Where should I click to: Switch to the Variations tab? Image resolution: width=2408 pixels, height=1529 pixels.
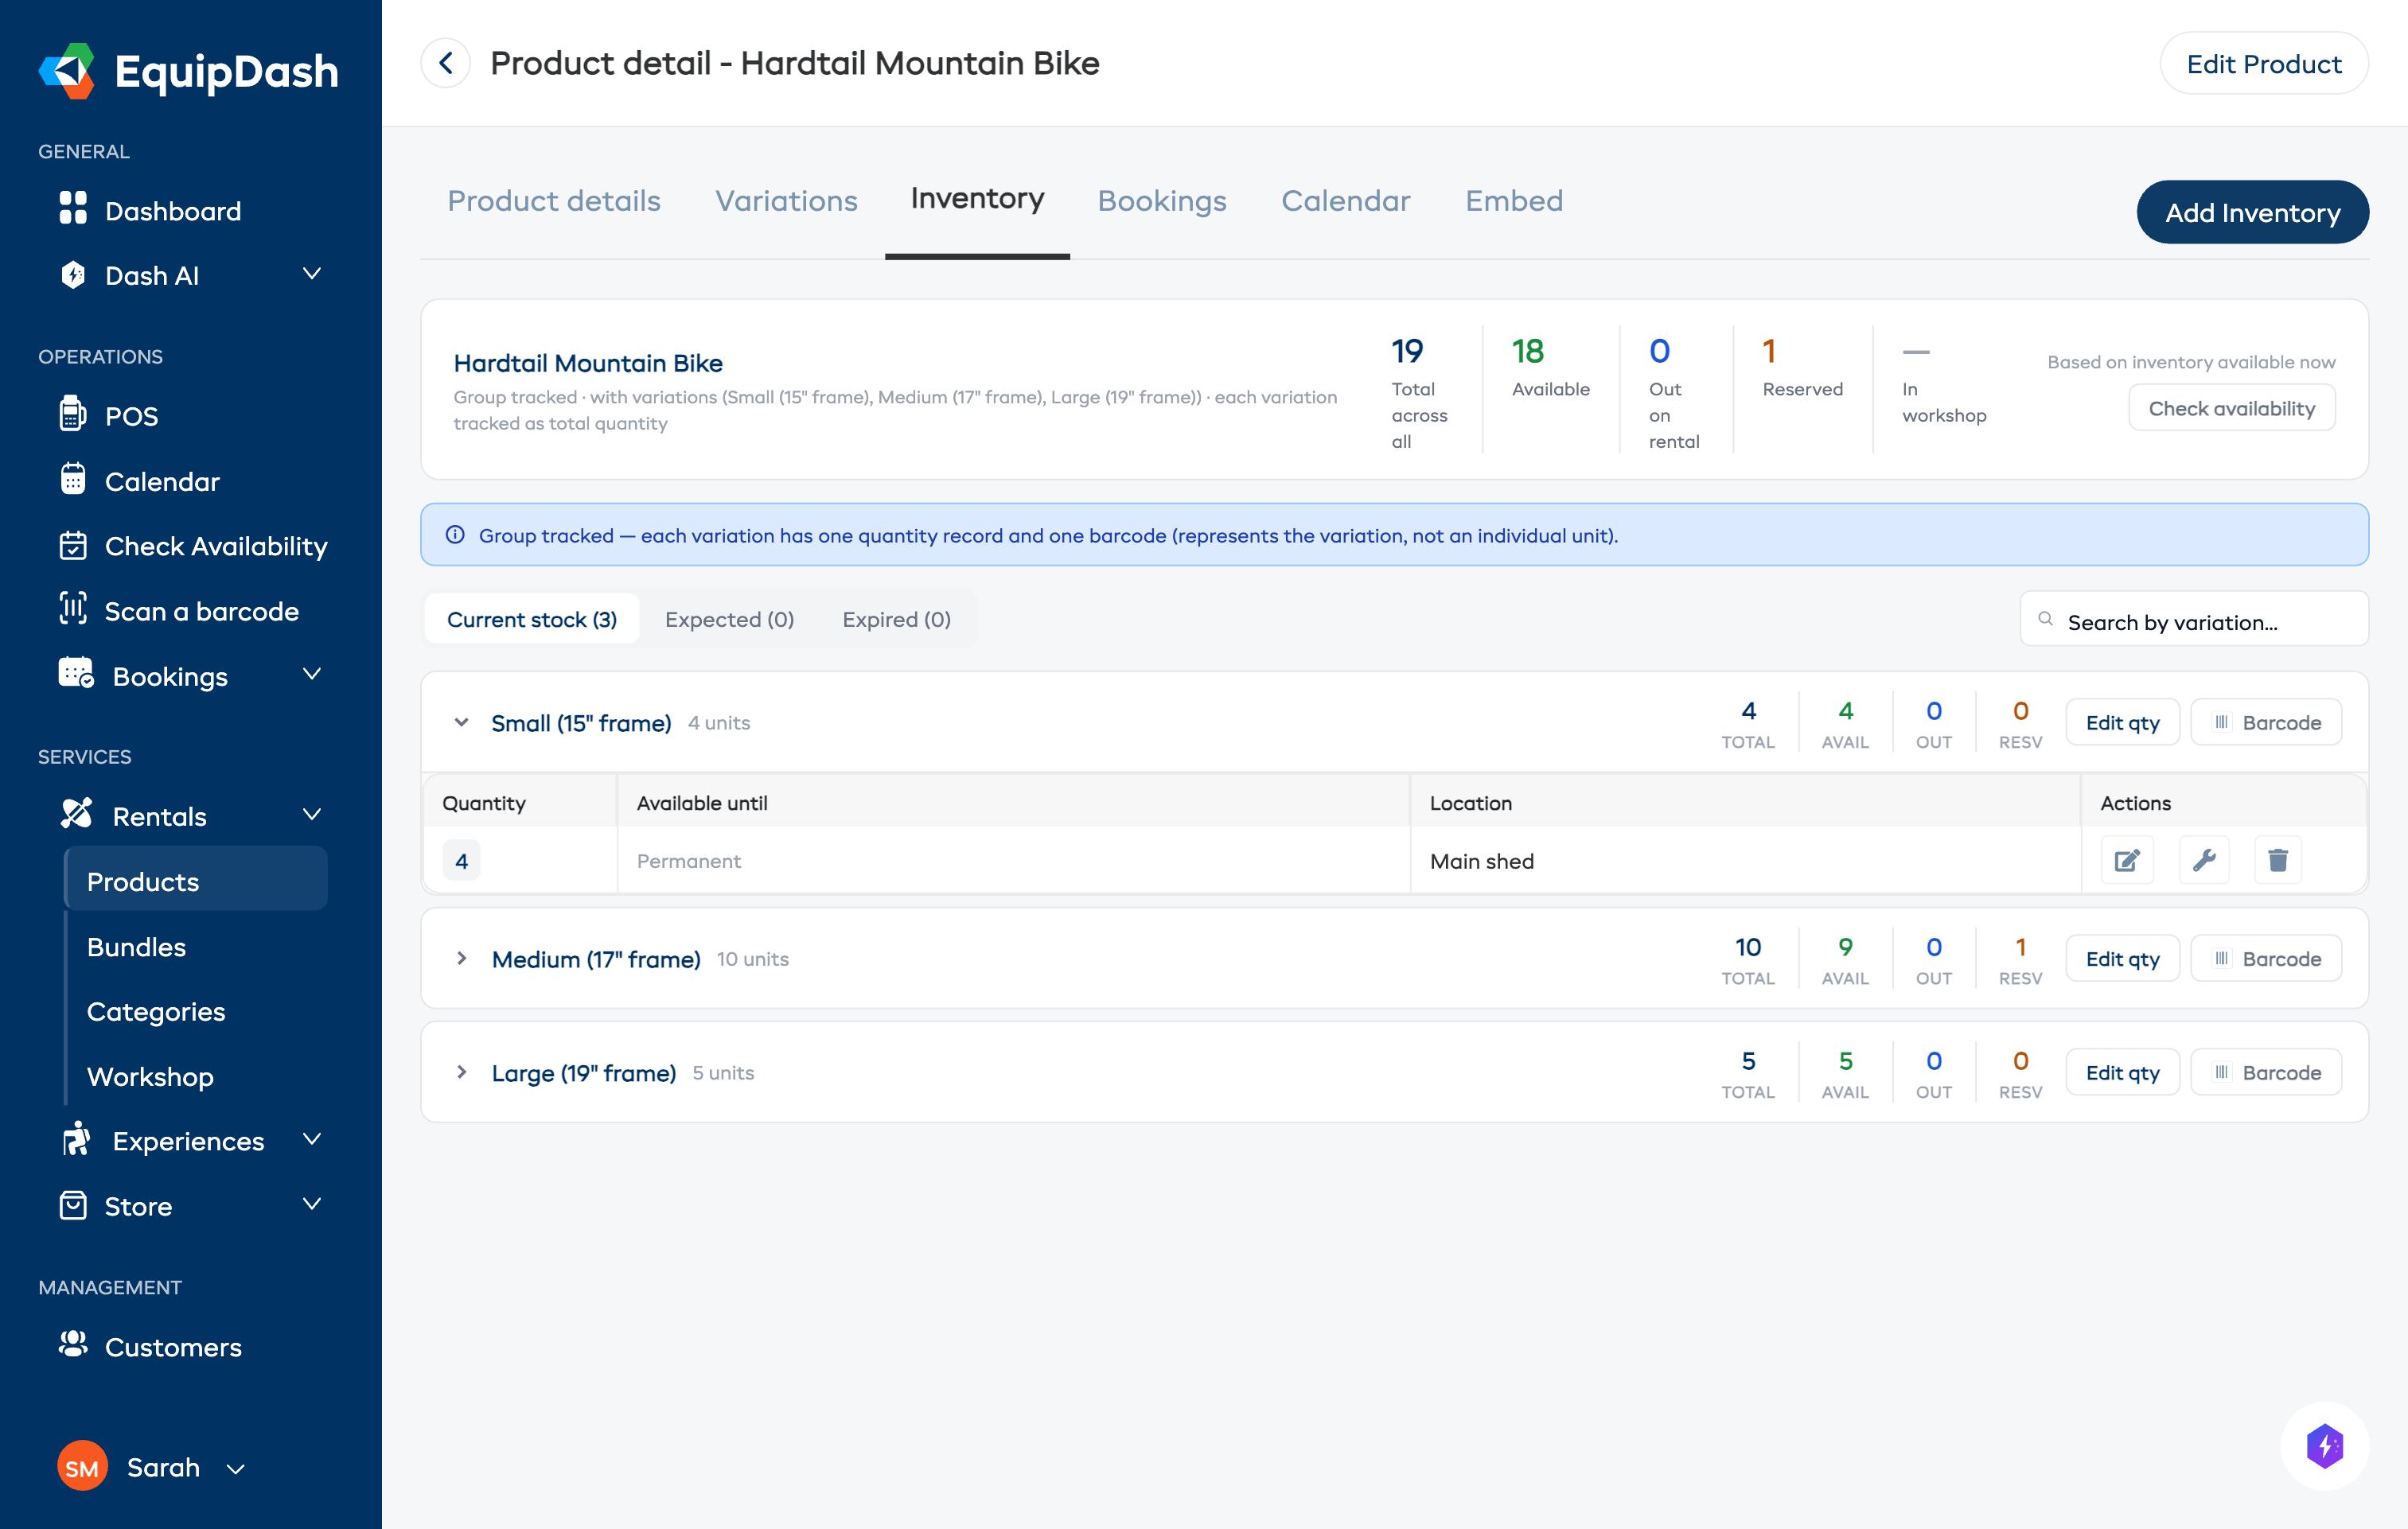coord(786,201)
